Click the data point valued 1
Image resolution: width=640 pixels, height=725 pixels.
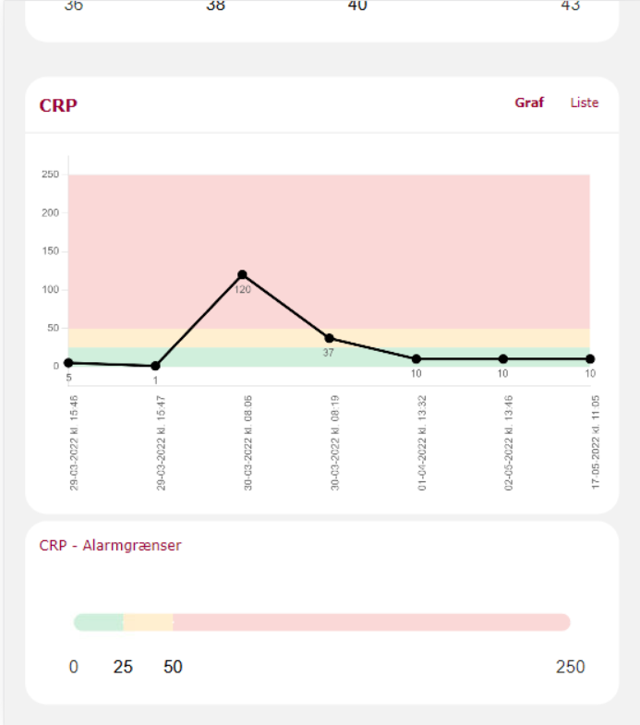(155, 366)
